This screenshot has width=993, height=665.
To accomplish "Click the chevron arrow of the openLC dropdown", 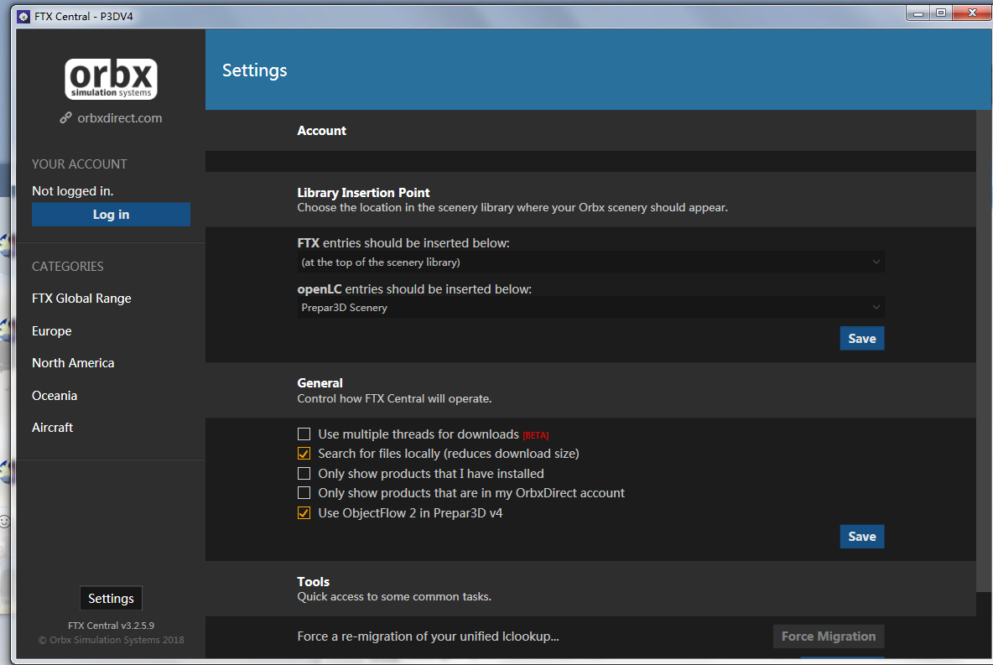I will 876,307.
